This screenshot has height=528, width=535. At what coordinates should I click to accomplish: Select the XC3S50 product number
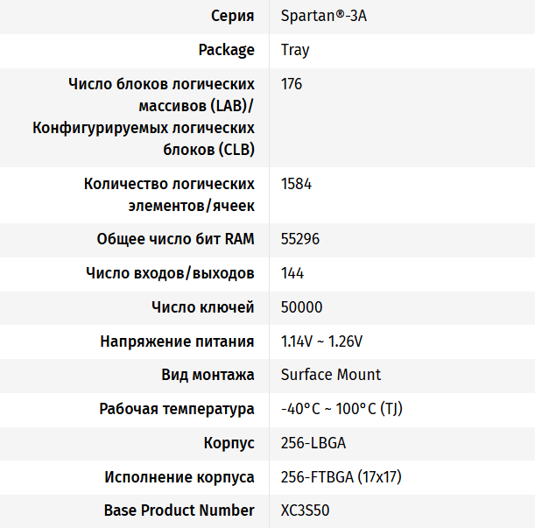pyautogui.click(x=305, y=510)
